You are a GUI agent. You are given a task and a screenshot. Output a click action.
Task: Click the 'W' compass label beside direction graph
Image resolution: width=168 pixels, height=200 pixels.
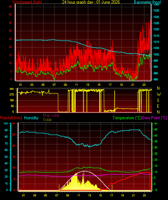pyautogui.click(x=159, y=94)
